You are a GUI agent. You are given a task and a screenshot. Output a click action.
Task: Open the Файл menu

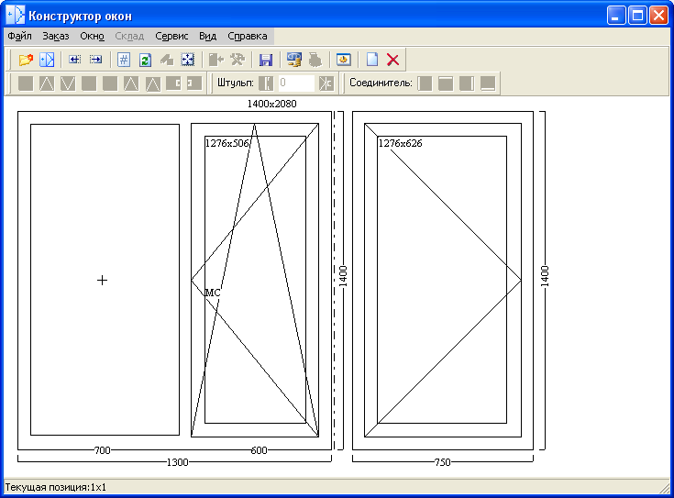pos(20,36)
